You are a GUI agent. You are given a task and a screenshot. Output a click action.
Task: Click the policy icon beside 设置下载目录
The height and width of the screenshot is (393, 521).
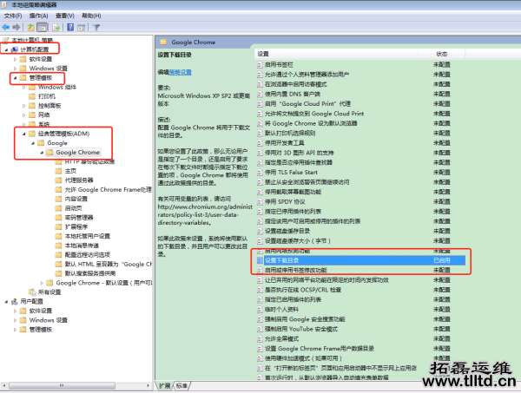coord(260,260)
